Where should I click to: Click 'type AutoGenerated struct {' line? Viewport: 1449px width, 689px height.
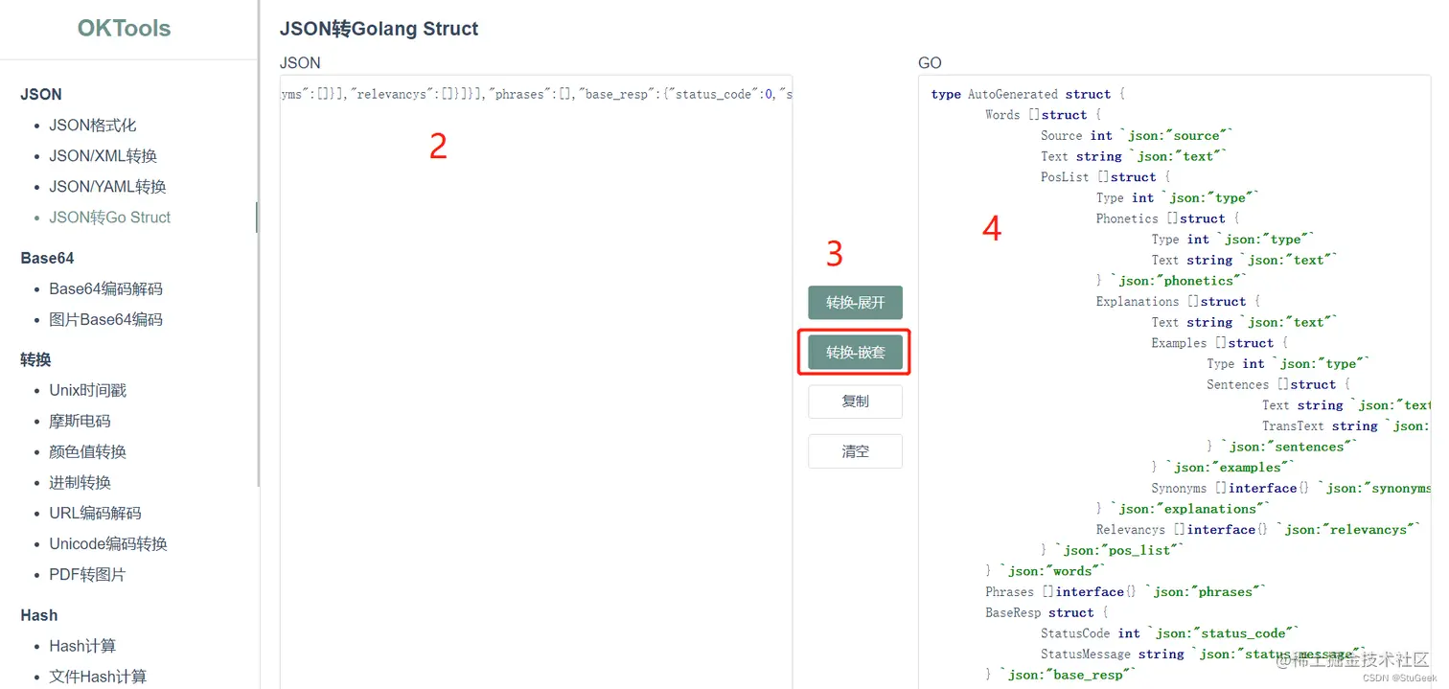pos(1027,94)
